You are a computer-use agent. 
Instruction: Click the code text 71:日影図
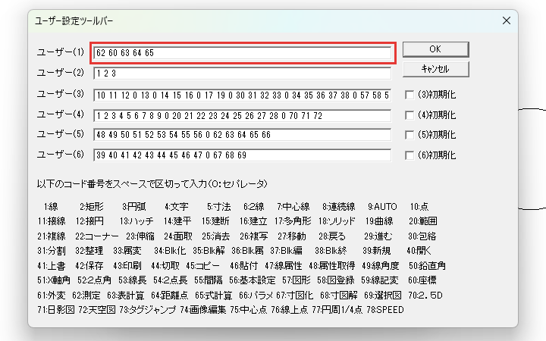point(55,310)
